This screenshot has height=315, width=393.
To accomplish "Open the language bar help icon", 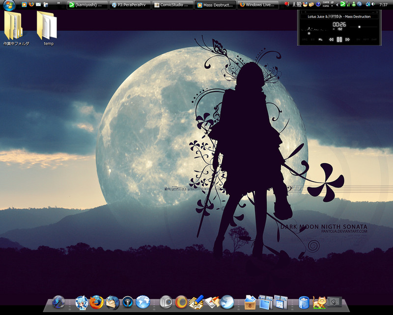I will tap(318, 4).
